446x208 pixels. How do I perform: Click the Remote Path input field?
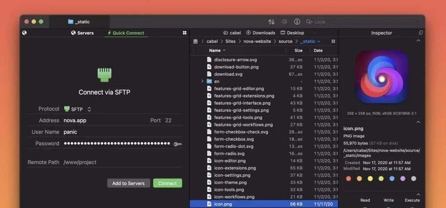[120, 162]
